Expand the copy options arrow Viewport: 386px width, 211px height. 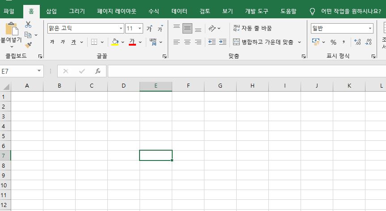pyautogui.click(x=36, y=35)
